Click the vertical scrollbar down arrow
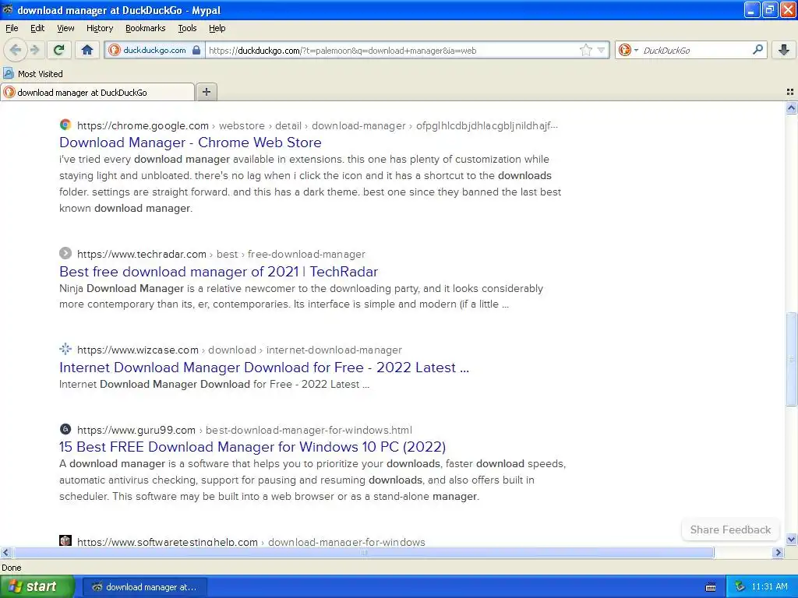This screenshot has height=598, width=798. 791,540
